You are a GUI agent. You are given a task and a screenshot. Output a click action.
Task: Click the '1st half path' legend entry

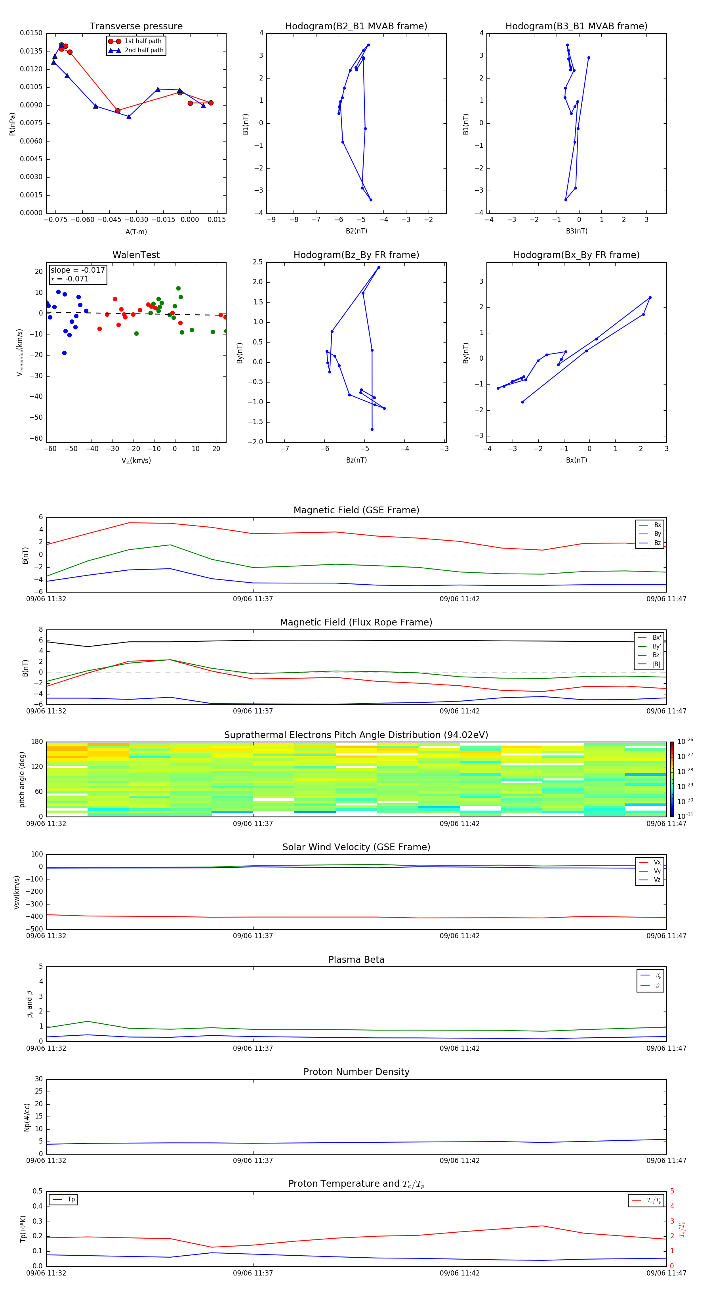(x=136, y=41)
